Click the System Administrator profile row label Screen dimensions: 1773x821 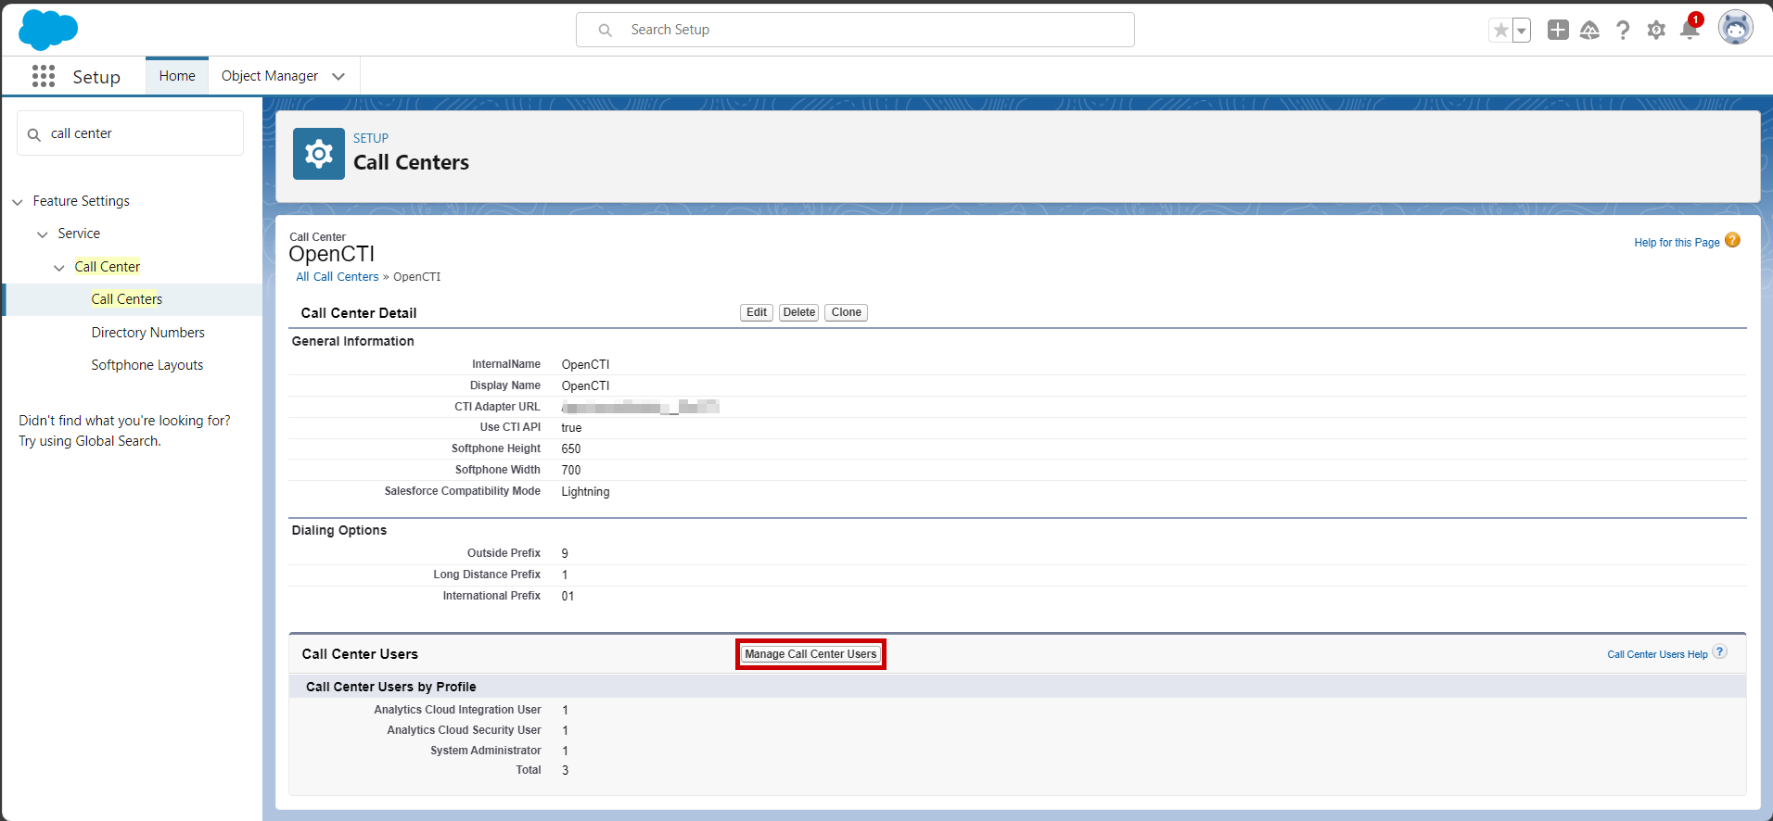coord(485,751)
